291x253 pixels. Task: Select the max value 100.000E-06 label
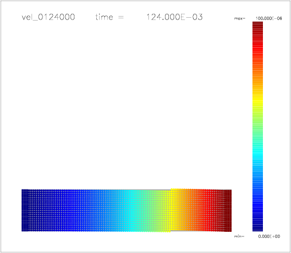coord(269,18)
